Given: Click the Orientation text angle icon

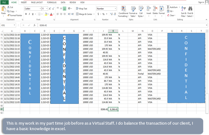Looking at the screenshot, I should point(69,9).
